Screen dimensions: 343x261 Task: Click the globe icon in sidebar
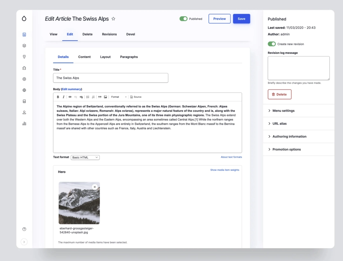tap(24, 90)
